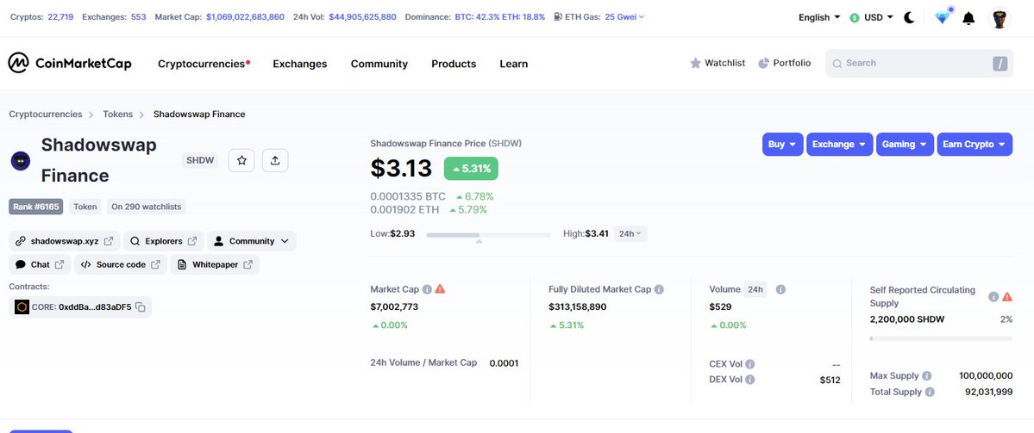Open Explorers link
This screenshot has width=1034, height=433.
pyautogui.click(x=164, y=241)
